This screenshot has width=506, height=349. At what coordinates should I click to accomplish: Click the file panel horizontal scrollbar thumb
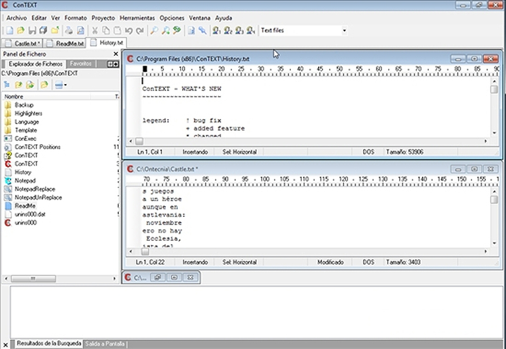click(34, 278)
